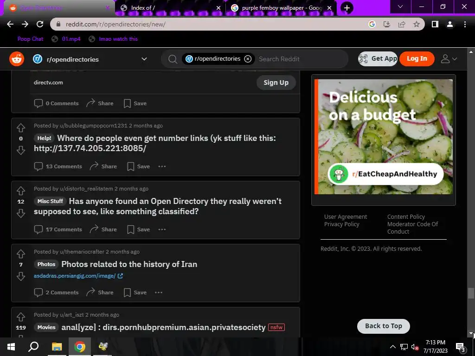Close the Index of / tab

(218, 8)
